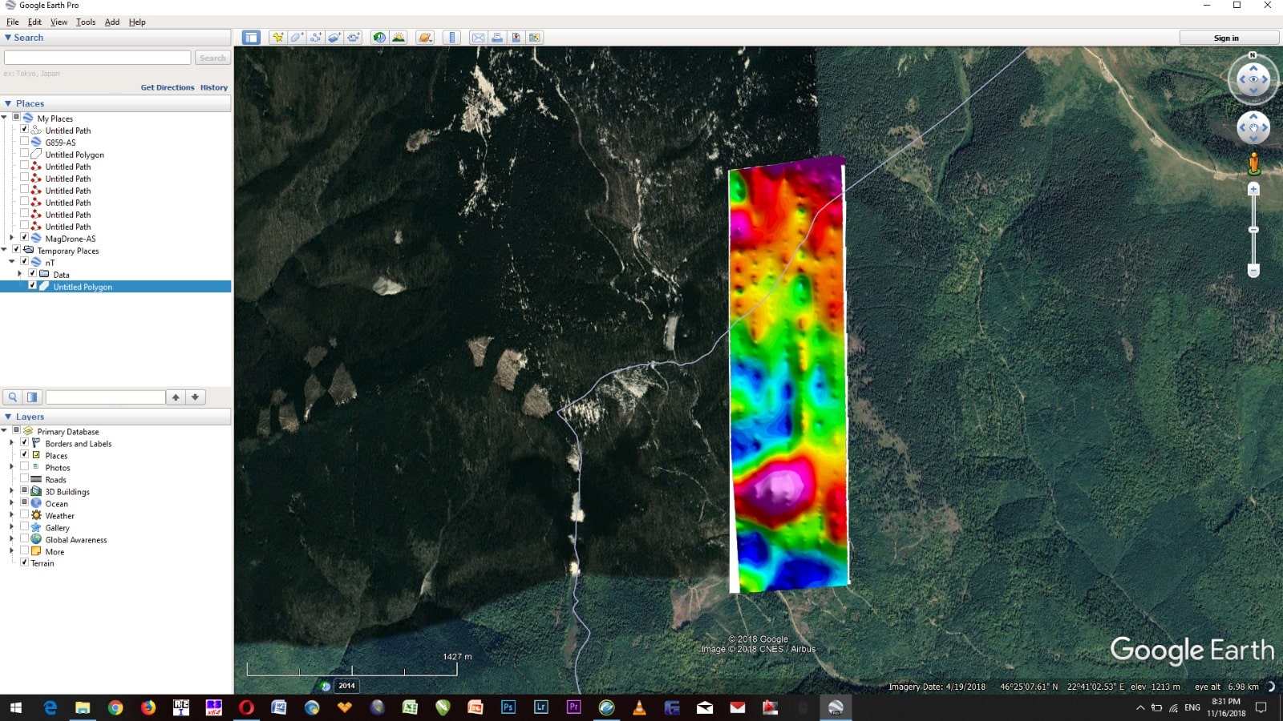Screen dimensions: 1283x721
Task: Open the Show Ruler tool
Action: pyautogui.click(x=452, y=38)
